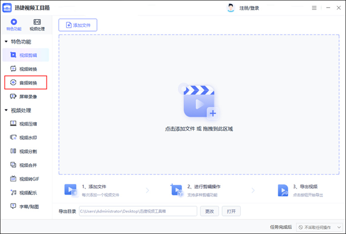Open the 不采取任何操作 dropdown

(x=320, y=227)
